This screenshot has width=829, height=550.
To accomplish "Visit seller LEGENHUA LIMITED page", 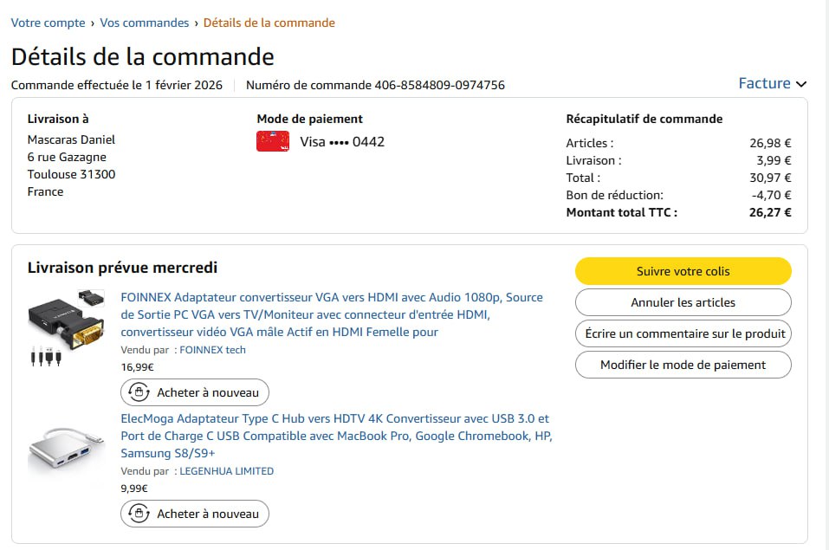I will pos(226,471).
